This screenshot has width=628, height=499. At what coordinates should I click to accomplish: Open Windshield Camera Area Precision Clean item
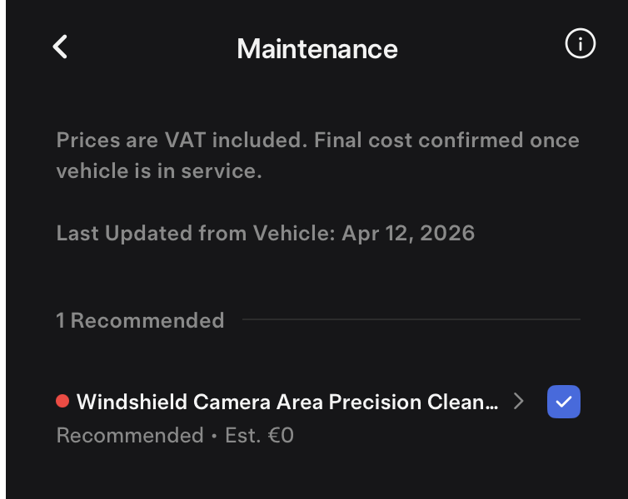[x=287, y=403]
